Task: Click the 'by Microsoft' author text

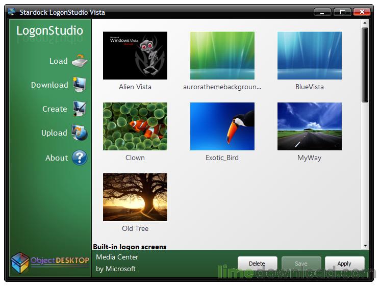Action: point(116,269)
